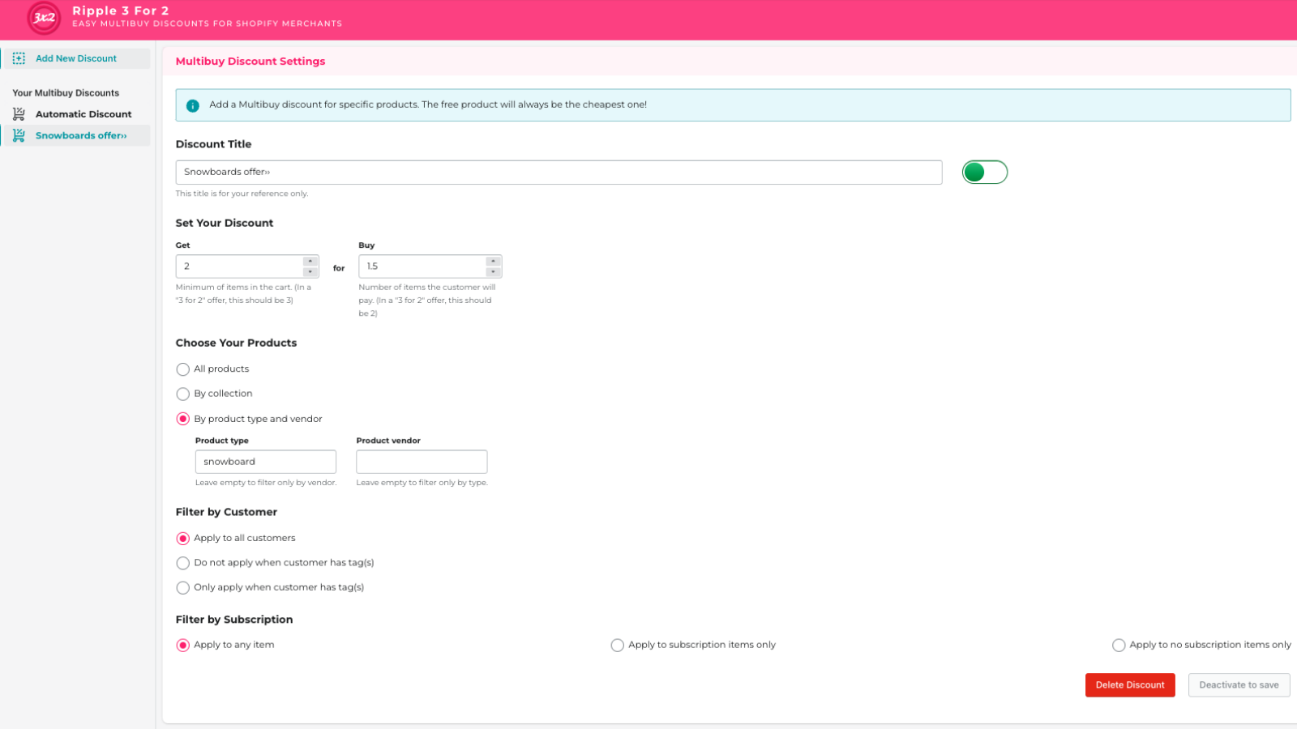Click the Discount Title text field
1297x729 pixels.
click(x=559, y=172)
